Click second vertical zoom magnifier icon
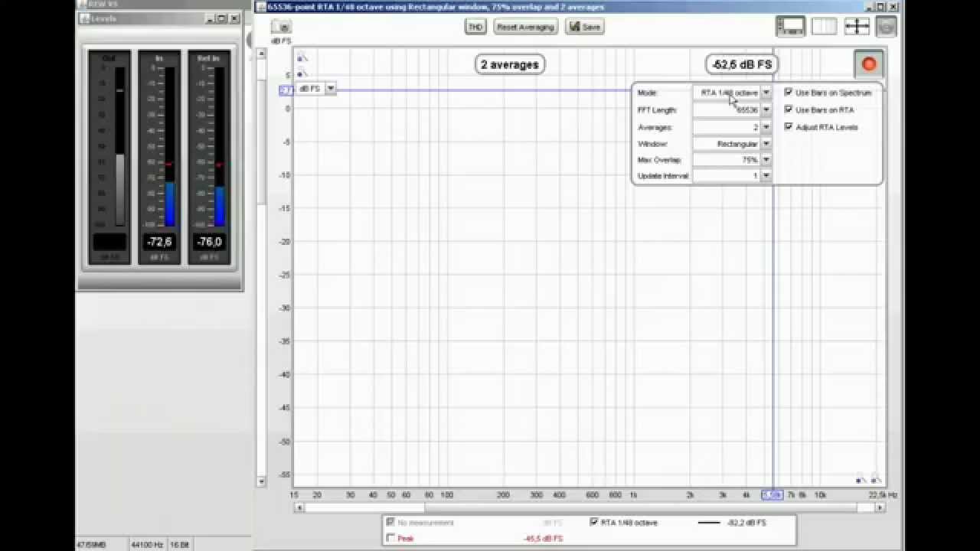The height and width of the screenshot is (551, 980). pyautogui.click(x=302, y=73)
